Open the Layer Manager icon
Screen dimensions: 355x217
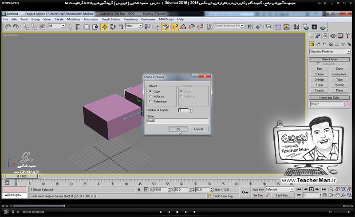tap(268, 27)
